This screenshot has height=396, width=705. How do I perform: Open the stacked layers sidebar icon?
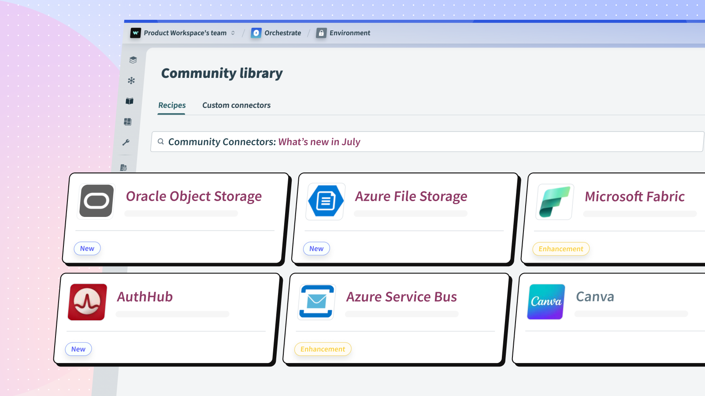pyautogui.click(x=133, y=60)
